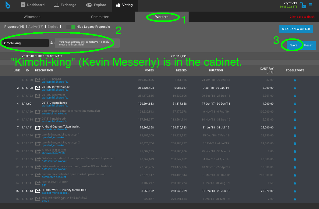Click the Reset button
This screenshot has height=209, width=319.
tap(308, 45)
